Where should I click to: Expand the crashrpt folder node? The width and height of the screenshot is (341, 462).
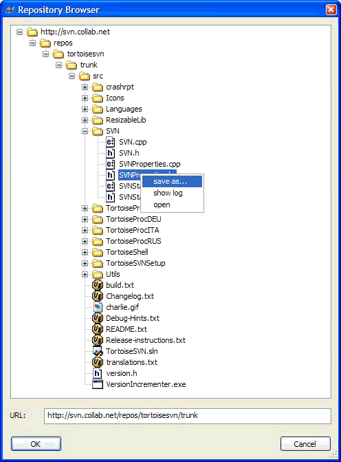(85, 87)
